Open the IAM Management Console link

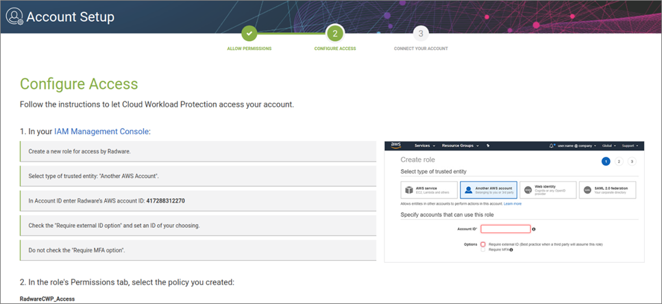[101, 131]
